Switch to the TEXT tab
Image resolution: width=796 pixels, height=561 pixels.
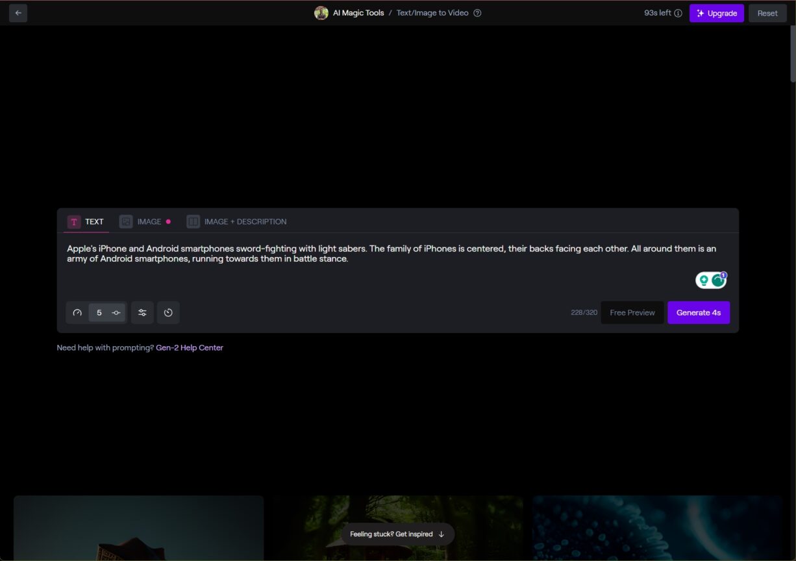pos(86,222)
